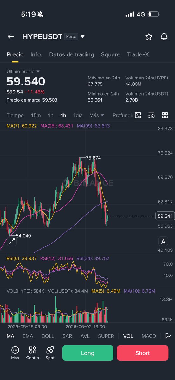Toggle the VOL sub-indicator

click(128, 336)
